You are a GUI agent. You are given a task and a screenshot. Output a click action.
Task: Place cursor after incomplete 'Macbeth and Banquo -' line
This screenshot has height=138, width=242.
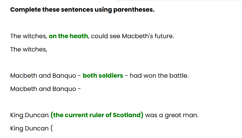coord(81,89)
